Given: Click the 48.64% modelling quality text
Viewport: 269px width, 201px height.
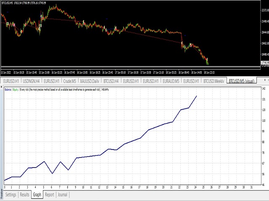Looking at the screenshot, I should click(105, 89).
